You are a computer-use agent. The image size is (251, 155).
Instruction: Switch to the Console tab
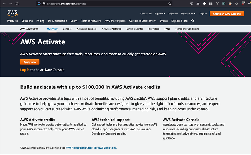click(67, 29)
